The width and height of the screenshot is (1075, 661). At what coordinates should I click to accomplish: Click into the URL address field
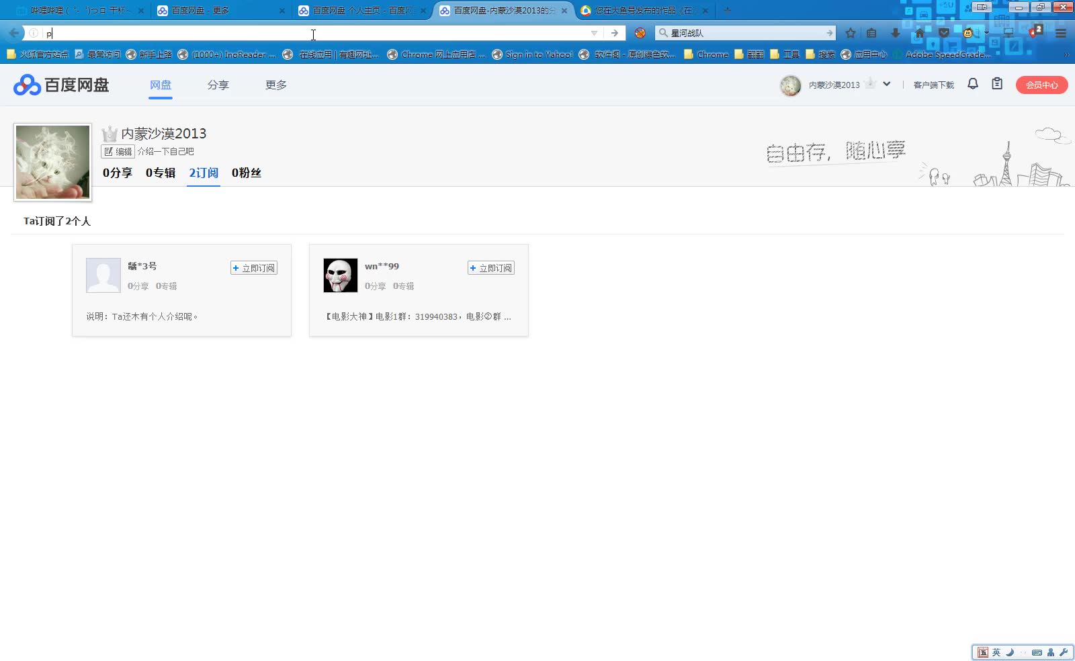pos(316,33)
